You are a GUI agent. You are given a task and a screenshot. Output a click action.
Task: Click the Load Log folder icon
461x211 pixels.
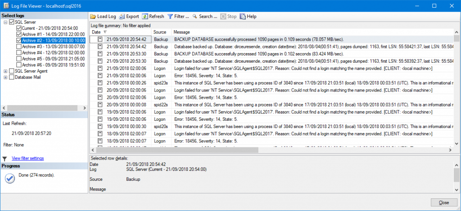point(93,17)
